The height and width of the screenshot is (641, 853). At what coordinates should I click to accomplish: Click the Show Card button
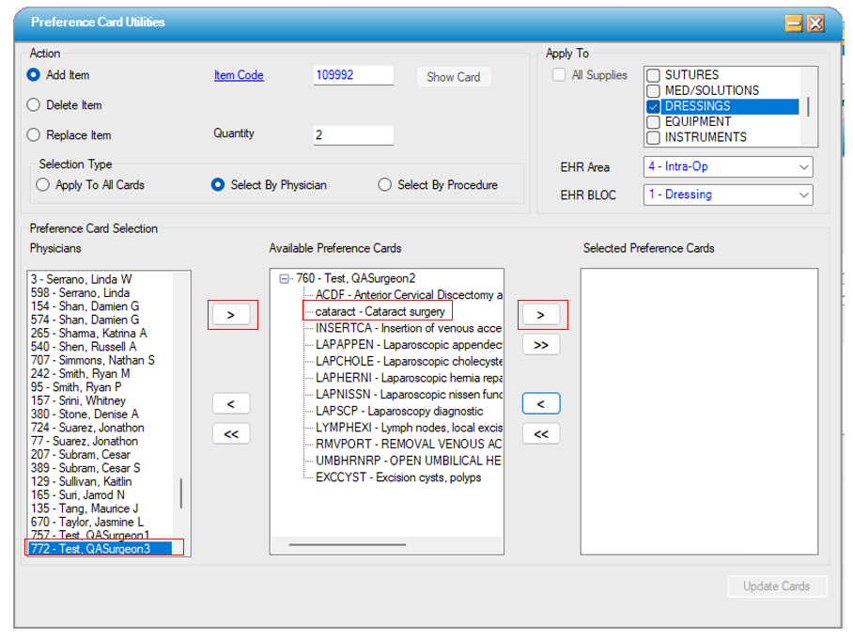pos(453,77)
